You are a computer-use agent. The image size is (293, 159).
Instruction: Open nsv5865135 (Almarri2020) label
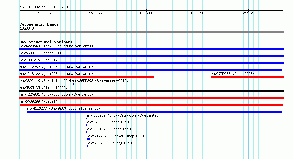click(43, 88)
